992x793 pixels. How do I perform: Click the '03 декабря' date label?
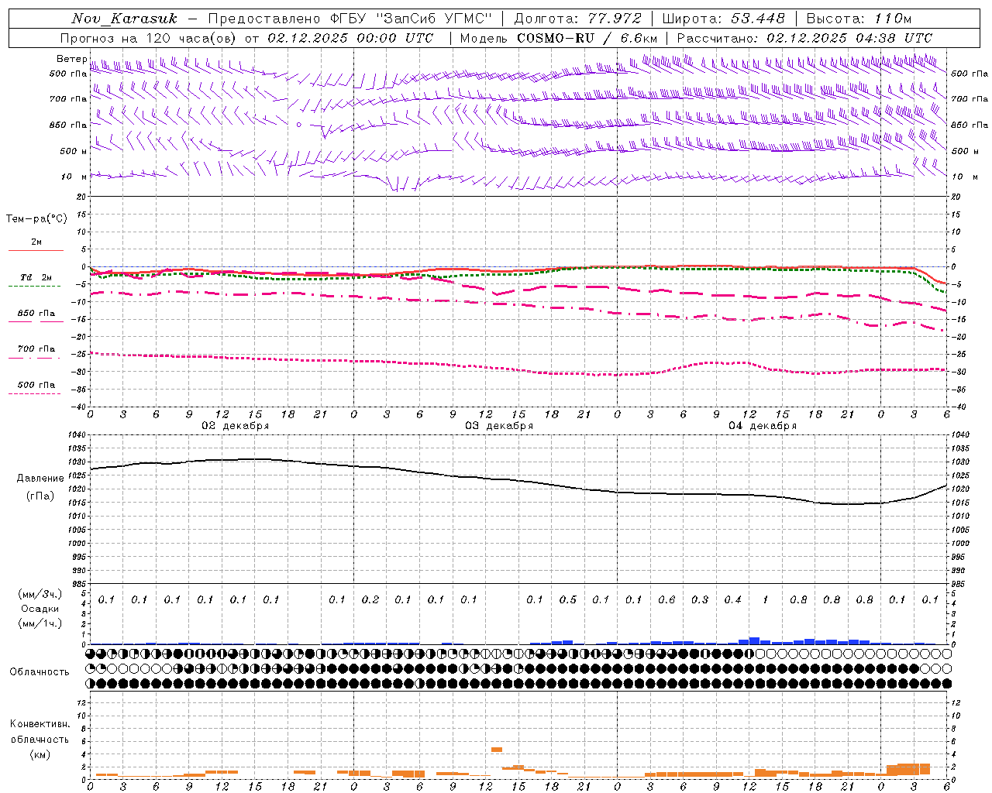pos(499,426)
